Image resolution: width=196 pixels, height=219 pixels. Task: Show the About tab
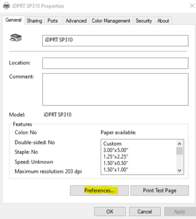click(x=163, y=21)
